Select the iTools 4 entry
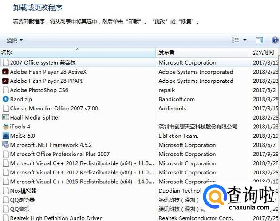The width and height of the screenshot is (280, 221). pos(20,127)
